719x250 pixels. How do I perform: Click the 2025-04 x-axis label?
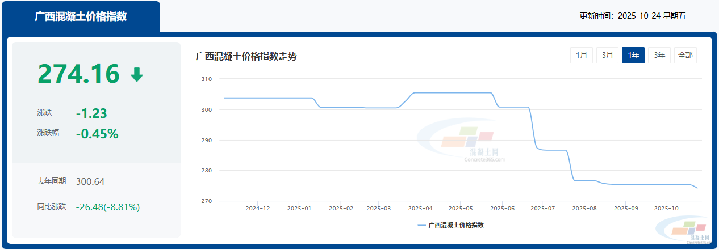pyautogui.click(x=420, y=209)
